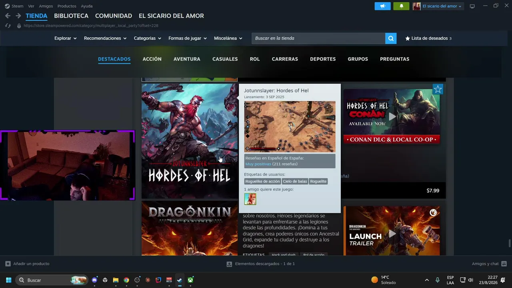
Task: Open the Ayuda menu
Action: [87, 6]
